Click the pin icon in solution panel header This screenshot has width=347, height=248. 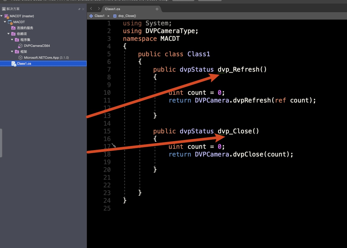tap(79, 9)
